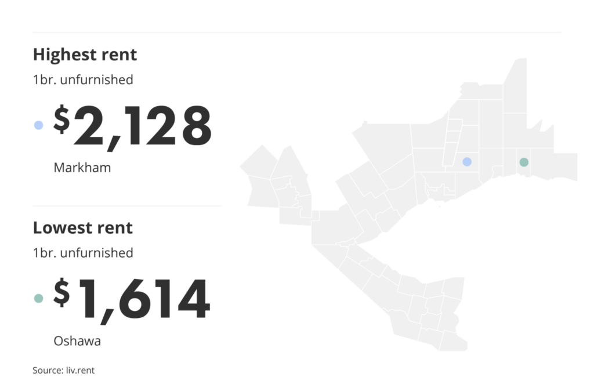Click the "Lowest rent" heading
This screenshot has height=391, width=594.
[x=82, y=227]
